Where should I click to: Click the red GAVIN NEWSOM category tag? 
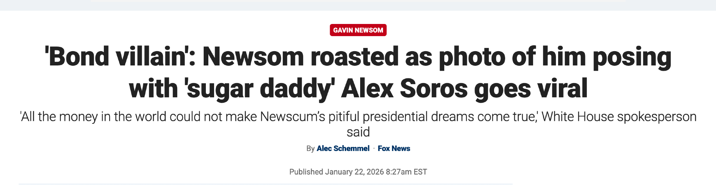point(358,30)
